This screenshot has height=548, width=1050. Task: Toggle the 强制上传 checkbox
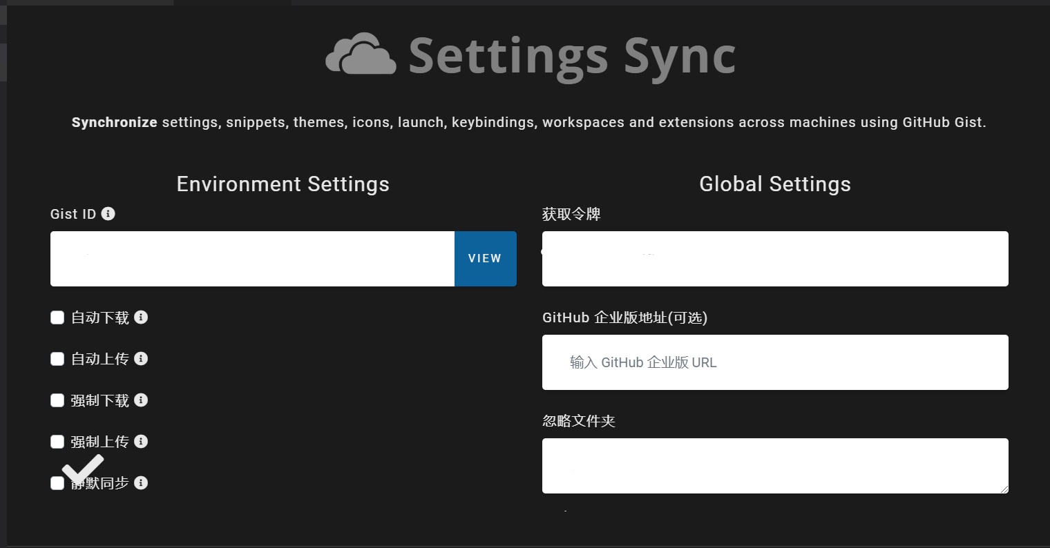57,442
